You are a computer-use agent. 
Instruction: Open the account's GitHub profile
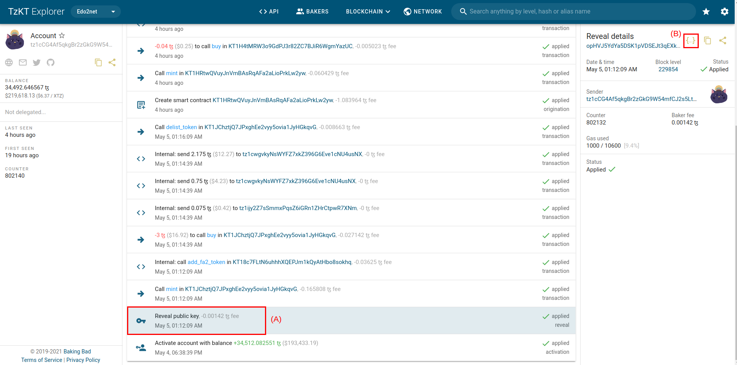tap(50, 62)
